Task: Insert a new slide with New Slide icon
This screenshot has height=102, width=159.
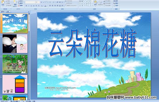Action: click(15, 2)
